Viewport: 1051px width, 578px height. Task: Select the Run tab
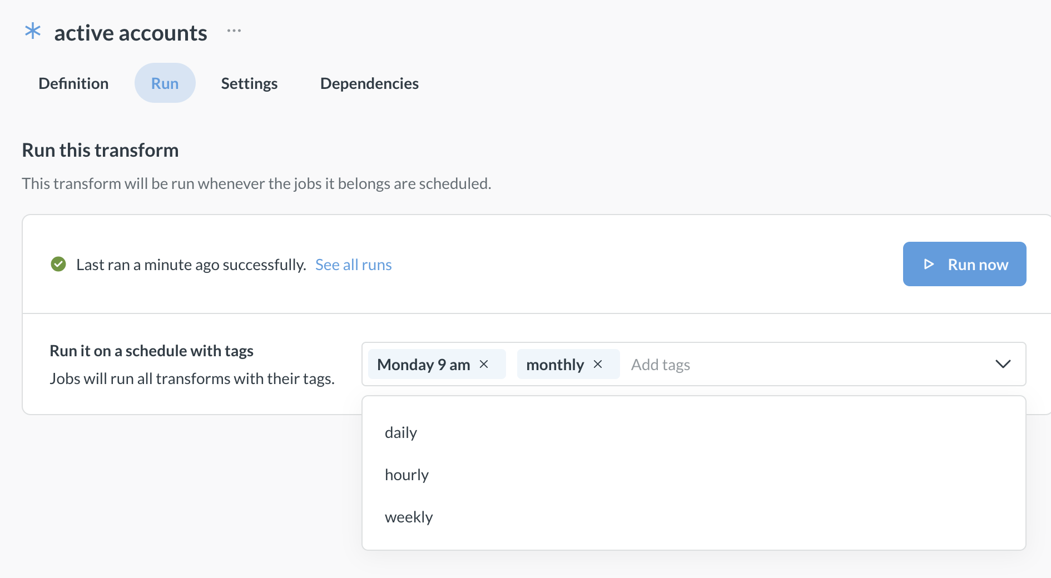coord(165,83)
